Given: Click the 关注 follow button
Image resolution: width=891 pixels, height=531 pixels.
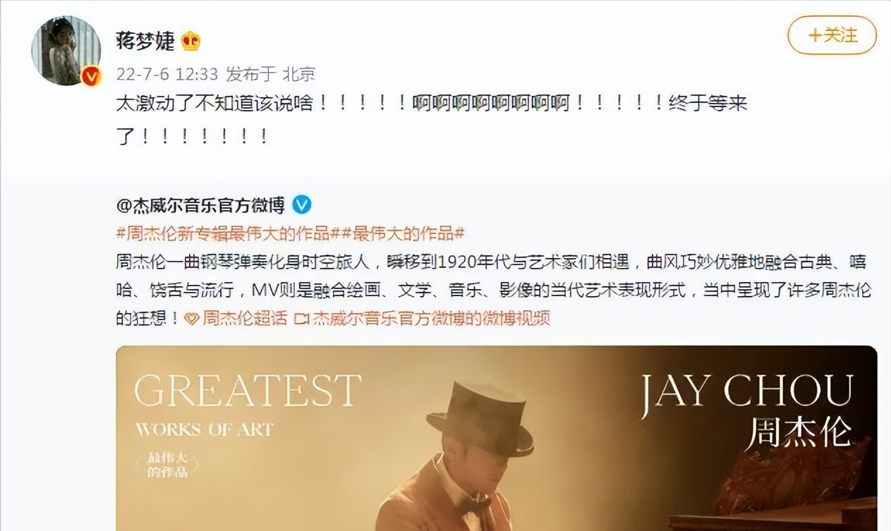Looking at the screenshot, I should point(832,35).
